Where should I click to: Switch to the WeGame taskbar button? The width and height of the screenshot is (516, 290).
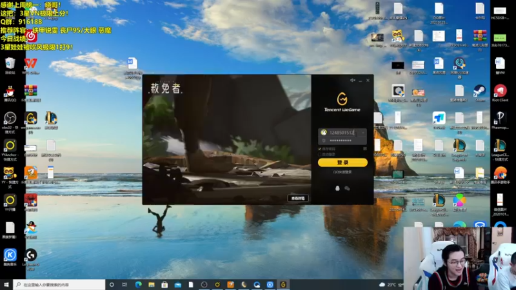(x=283, y=284)
